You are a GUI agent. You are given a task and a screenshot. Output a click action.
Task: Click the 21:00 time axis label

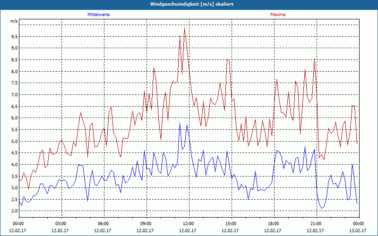317,224
